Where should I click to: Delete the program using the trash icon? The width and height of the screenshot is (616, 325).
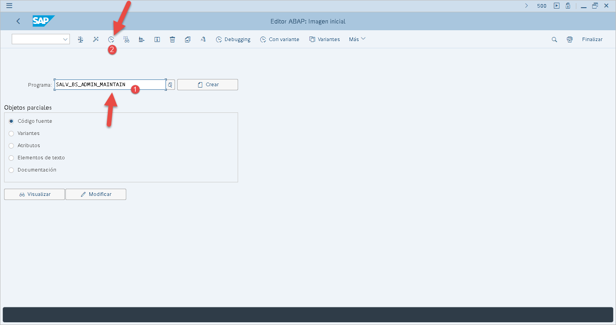click(x=172, y=39)
